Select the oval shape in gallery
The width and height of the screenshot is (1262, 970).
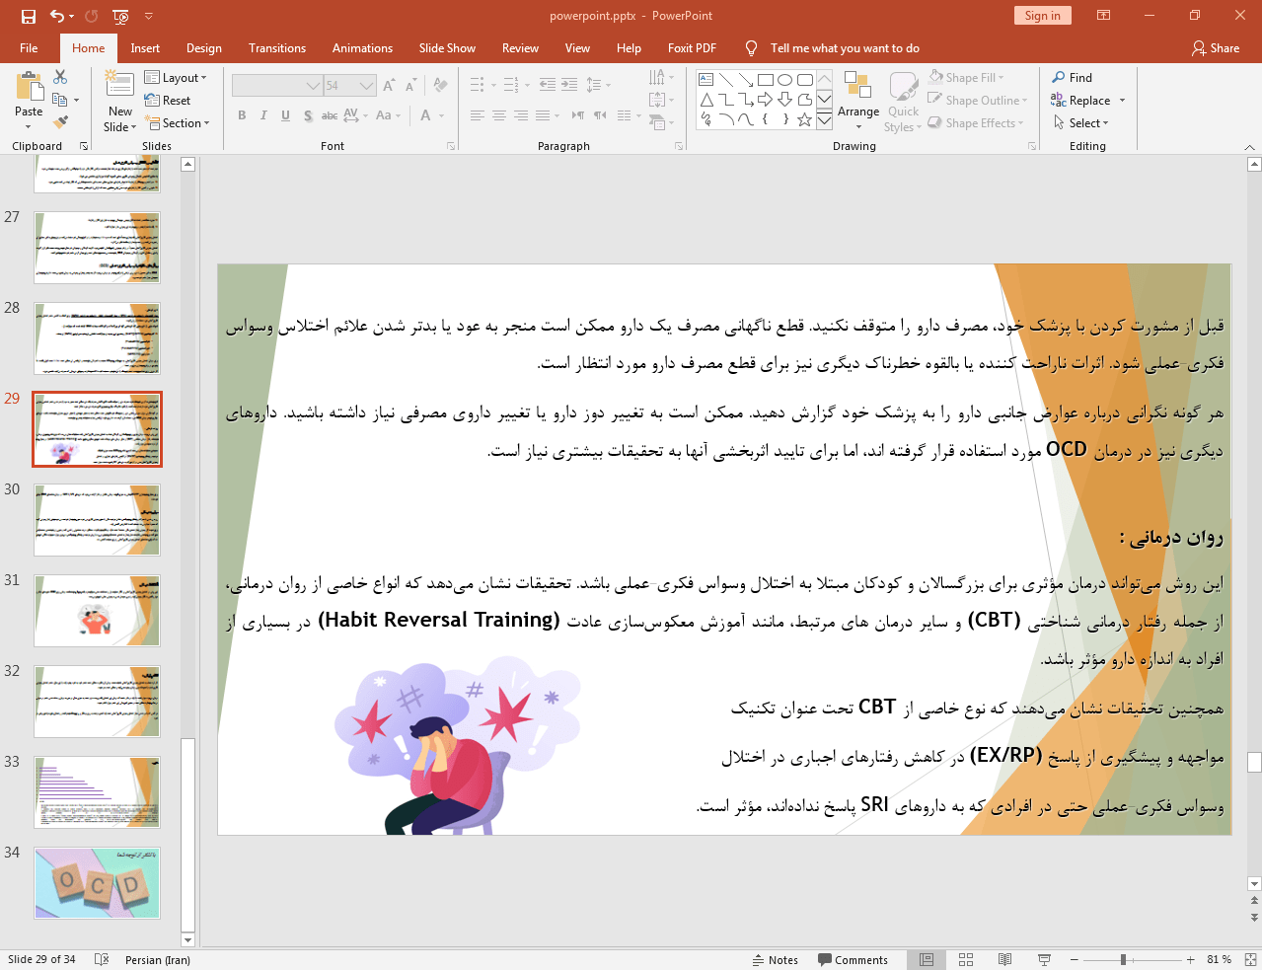pos(785,80)
